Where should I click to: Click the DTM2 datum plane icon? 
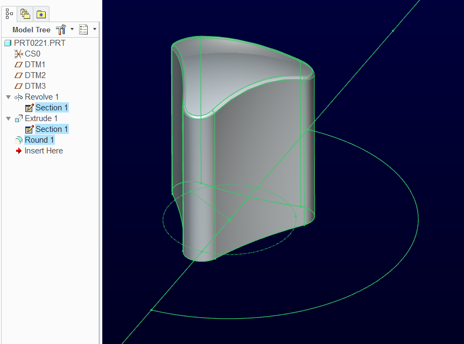(18, 75)
